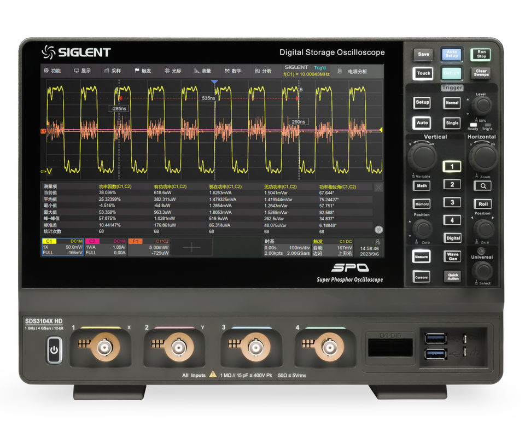Open the 功能 (Utility) menu

coord(52,71)
